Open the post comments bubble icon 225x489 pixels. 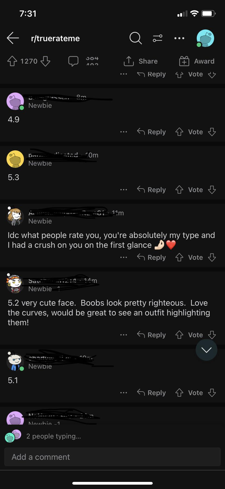tap(73, 61)
